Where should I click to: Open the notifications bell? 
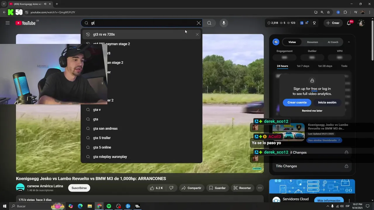pyautogui.click(x=349, y=23)
